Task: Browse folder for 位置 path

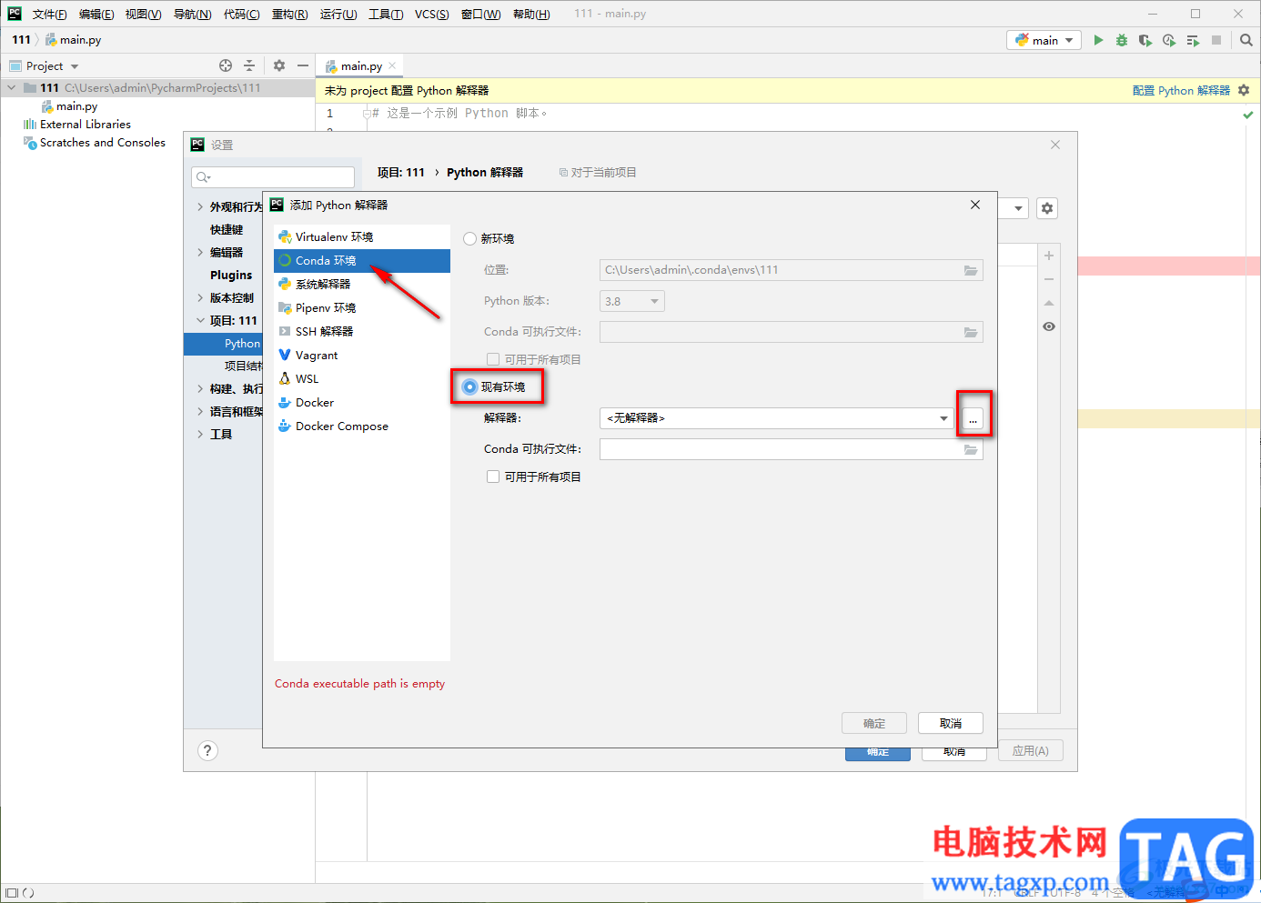Action: pos(971,270)
